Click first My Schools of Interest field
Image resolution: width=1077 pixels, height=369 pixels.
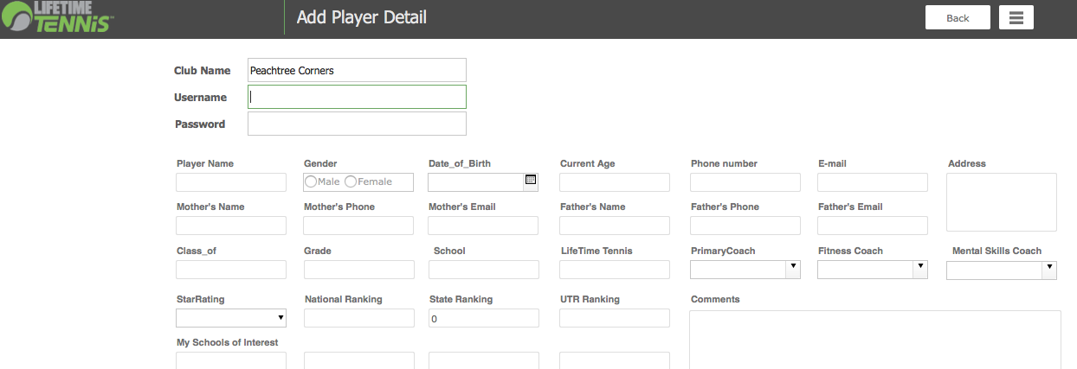(231, 360)
